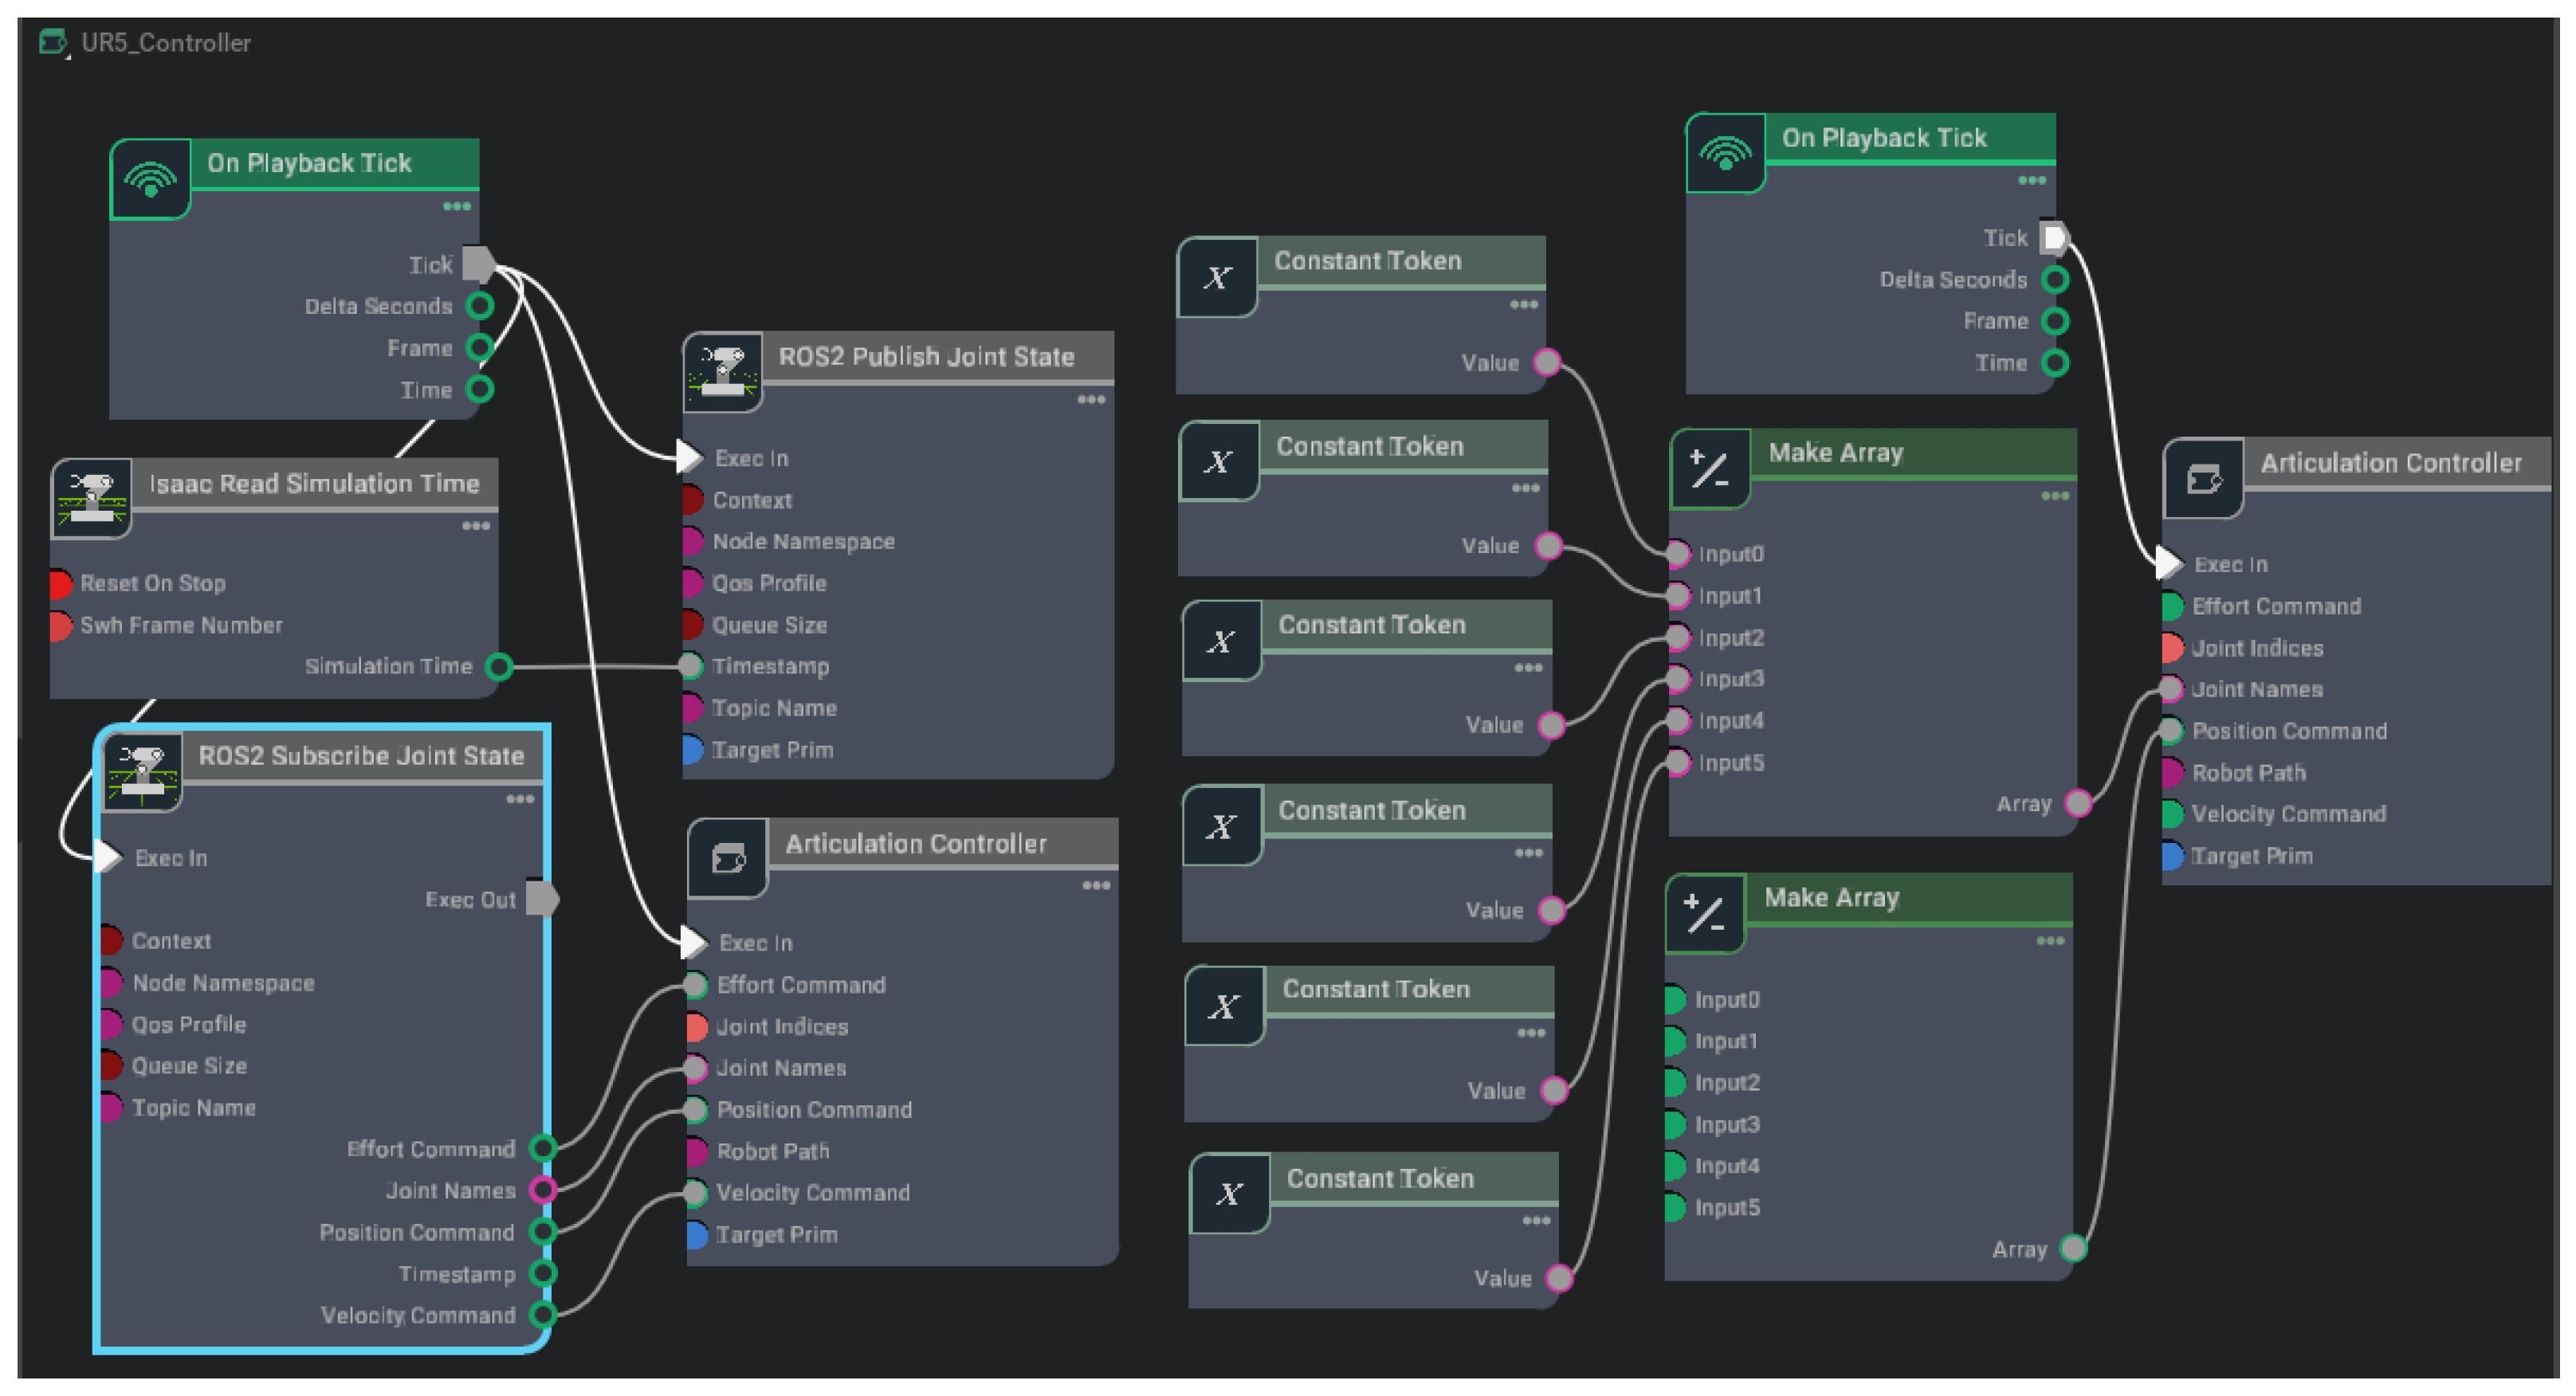Click the Reset On Stop input port
The height and width of the screenshot is (1396, 2576).
tap(59, 584)
